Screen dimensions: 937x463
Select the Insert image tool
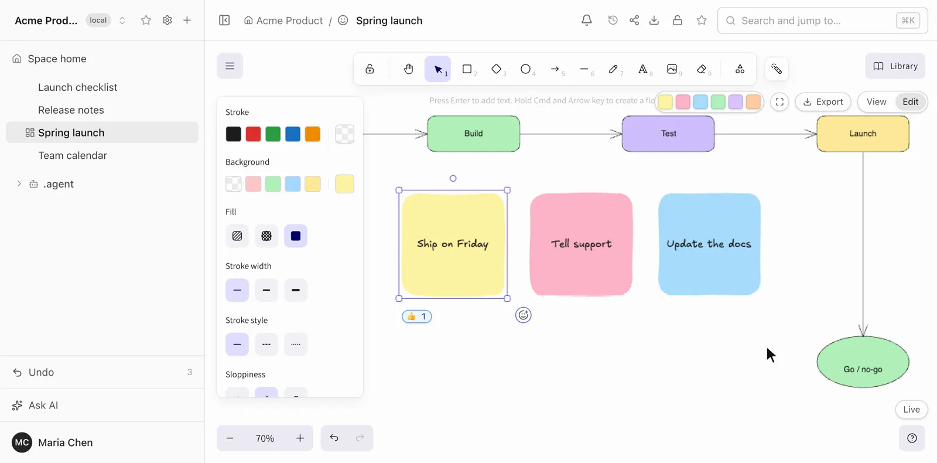[672, 69]
